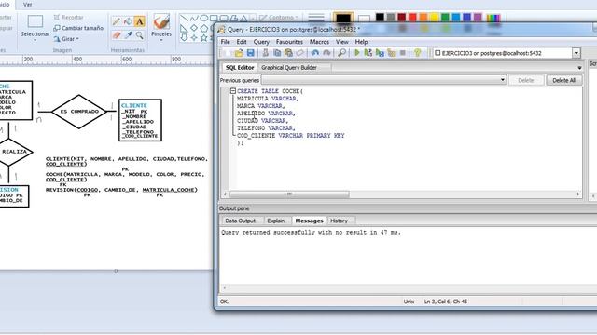597x335 pixels.
Task: Click the Open file icon in Query toolbar
Action: click(239, 53)
